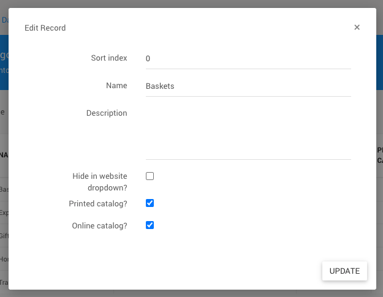This screenshot has height=297, width=383.
Task: Click the partially hidden column header at right edge
Action: pyautogui.click(x=379, y=155)
